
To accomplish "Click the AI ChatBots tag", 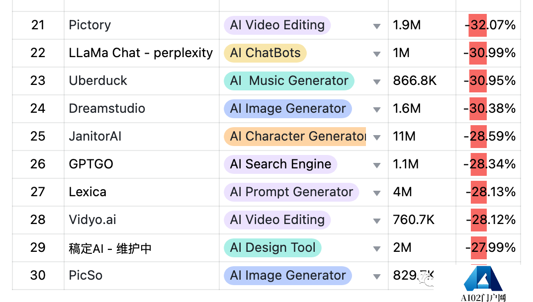I will coord(265,53).
